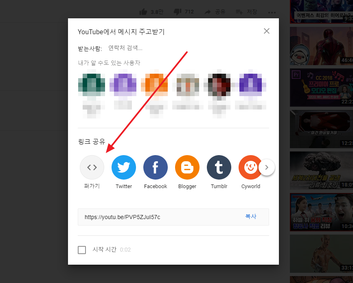Viewport: 353px width, 283px height.
Task: Open the 항공사 직업 리뷰 video thumbnail
Action: click(322, 212)
